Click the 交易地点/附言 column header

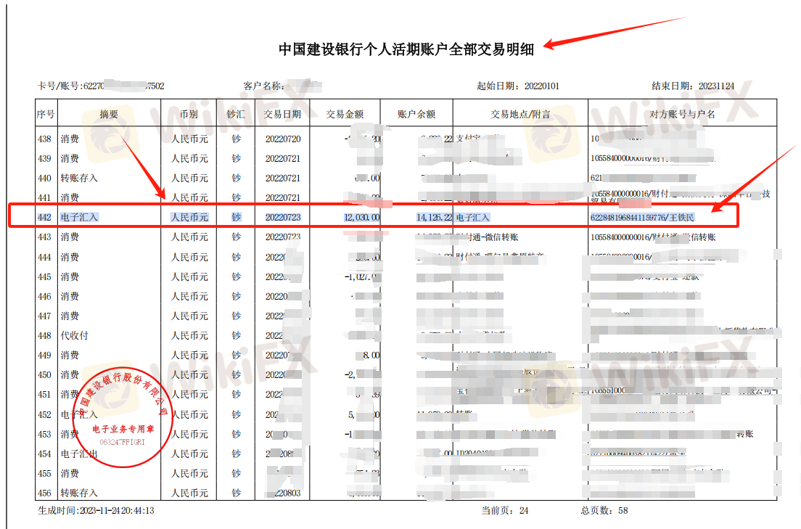(520, 114)
